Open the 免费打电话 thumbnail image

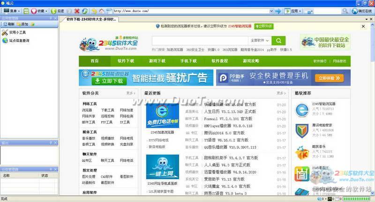pos(163,115)
